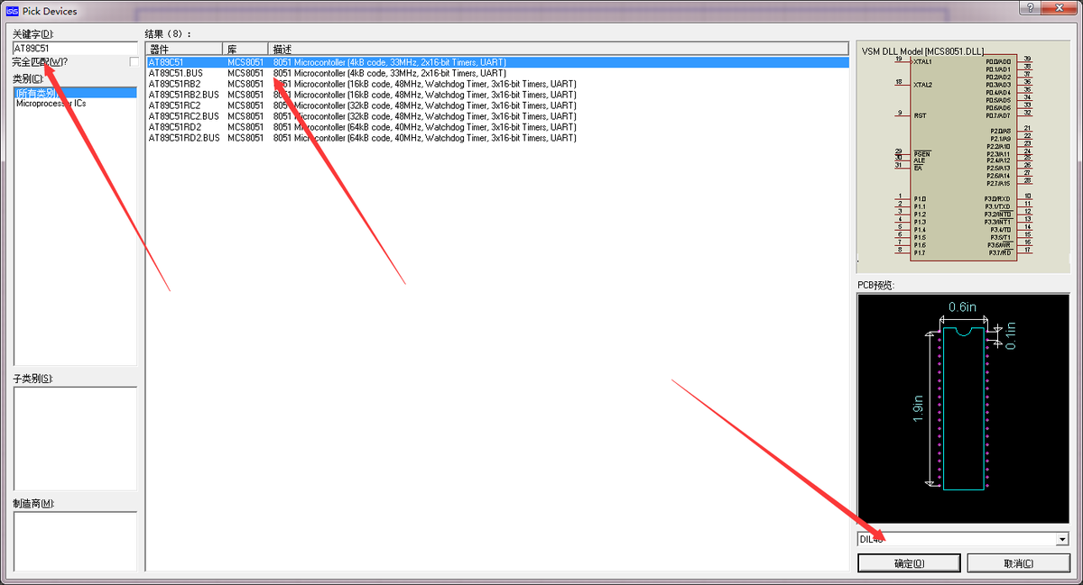Select the AT89C51RD2.BUS device row

[x=497, y=138]
